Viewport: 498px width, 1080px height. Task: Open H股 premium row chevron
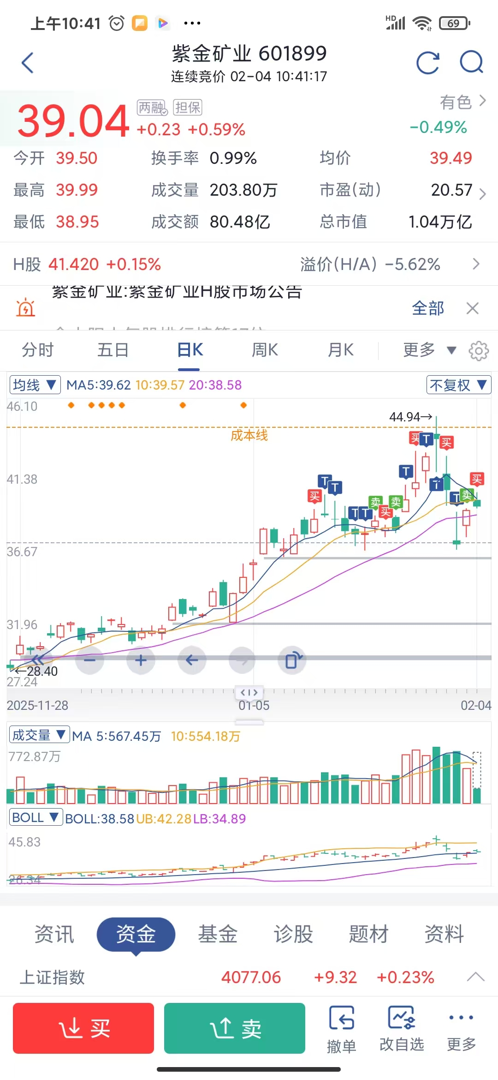click(476, 264)
